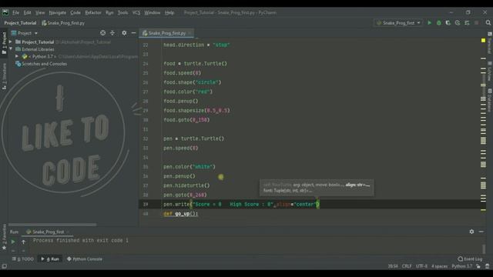Open the Navigate menu

pos(58,12)
